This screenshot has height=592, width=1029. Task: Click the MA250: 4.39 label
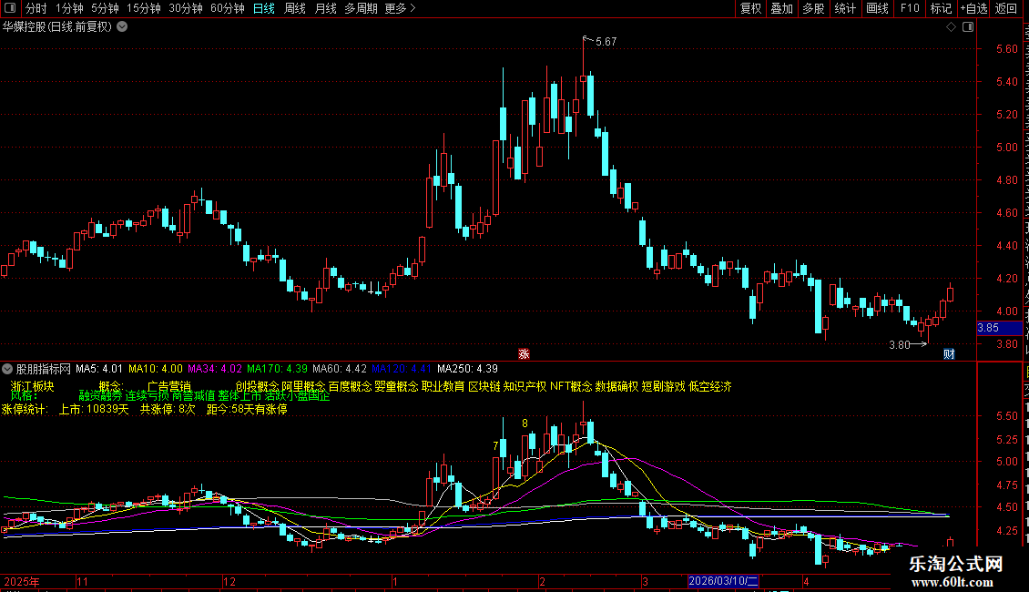[467, 369]
